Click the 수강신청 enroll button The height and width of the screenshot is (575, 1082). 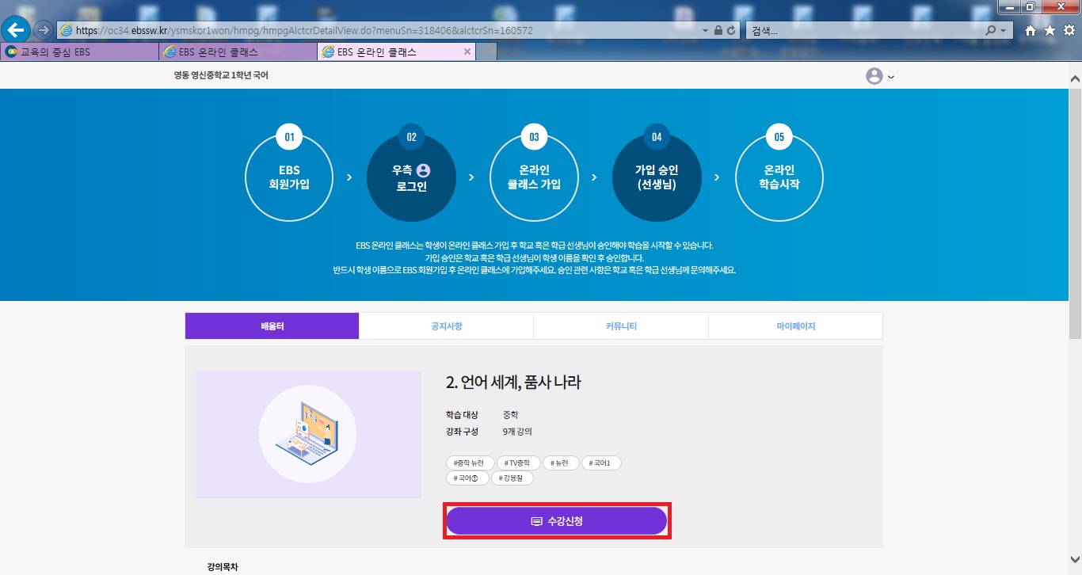pyautogui.click(x=557, y=521)
